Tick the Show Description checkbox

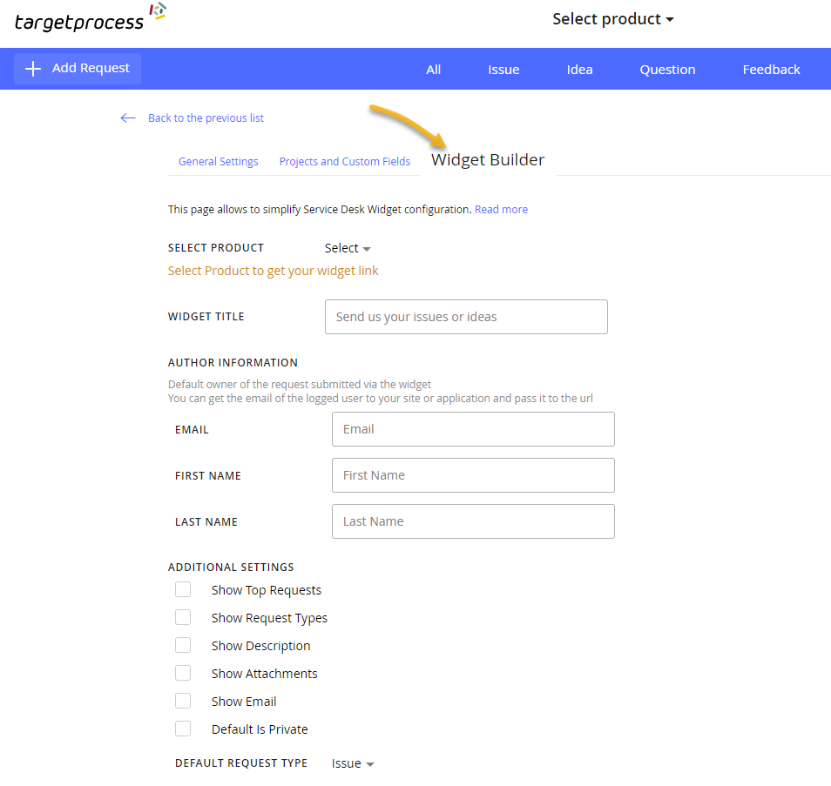tap(183, 645)
